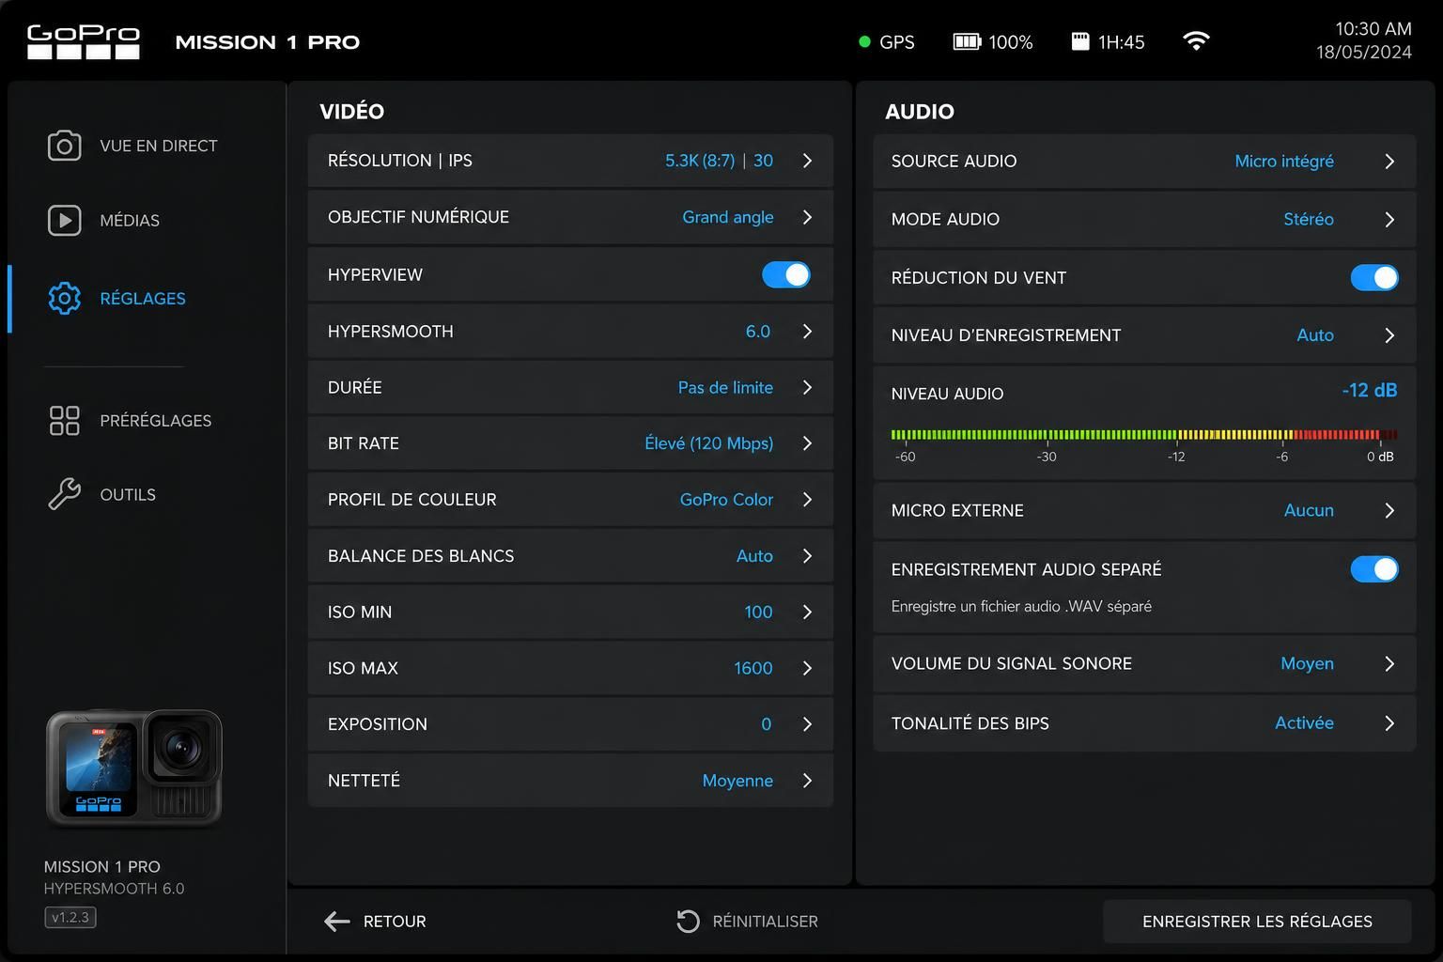Image resolution: width=1443 pixels, height=962 pixels.
Task: Expand the ISO Min chevron
Action: point(807,612)
